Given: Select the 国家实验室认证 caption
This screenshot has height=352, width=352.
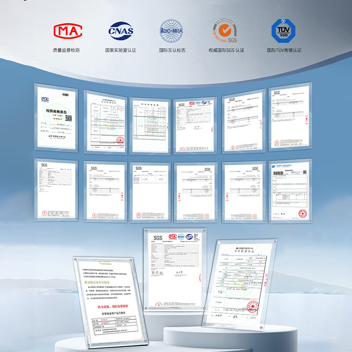Looking at the screenshot, I should coord(121,50).
